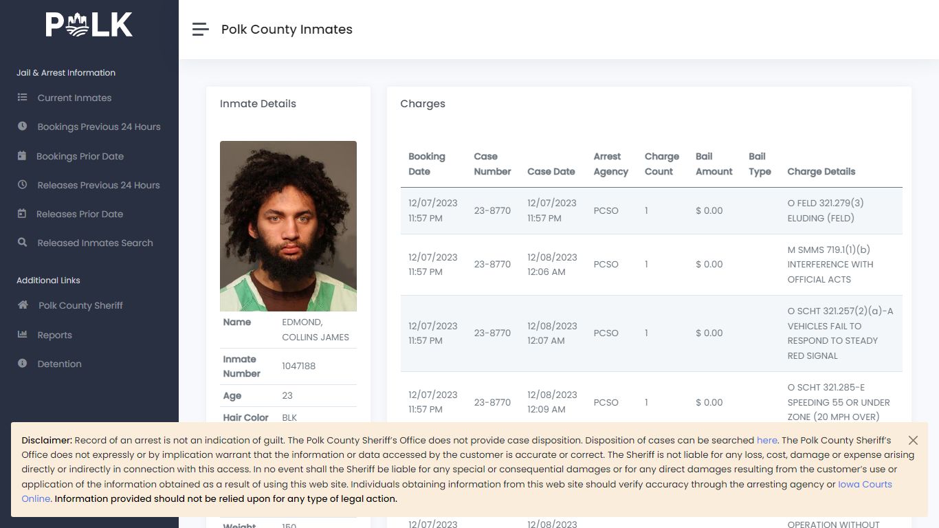Click the Charge Count column header
The width and height of the screenshot is (939, 528).
pyautogui.click(x=662, y=164)
